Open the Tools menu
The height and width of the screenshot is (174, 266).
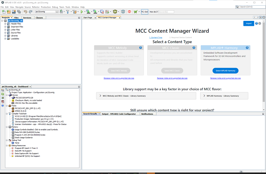(68, 7)
